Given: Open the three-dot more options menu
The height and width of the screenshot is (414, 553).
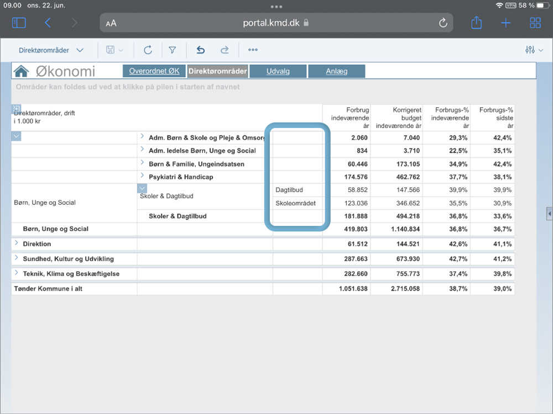Looking at the screenshot, I should (x=253, y=50).
